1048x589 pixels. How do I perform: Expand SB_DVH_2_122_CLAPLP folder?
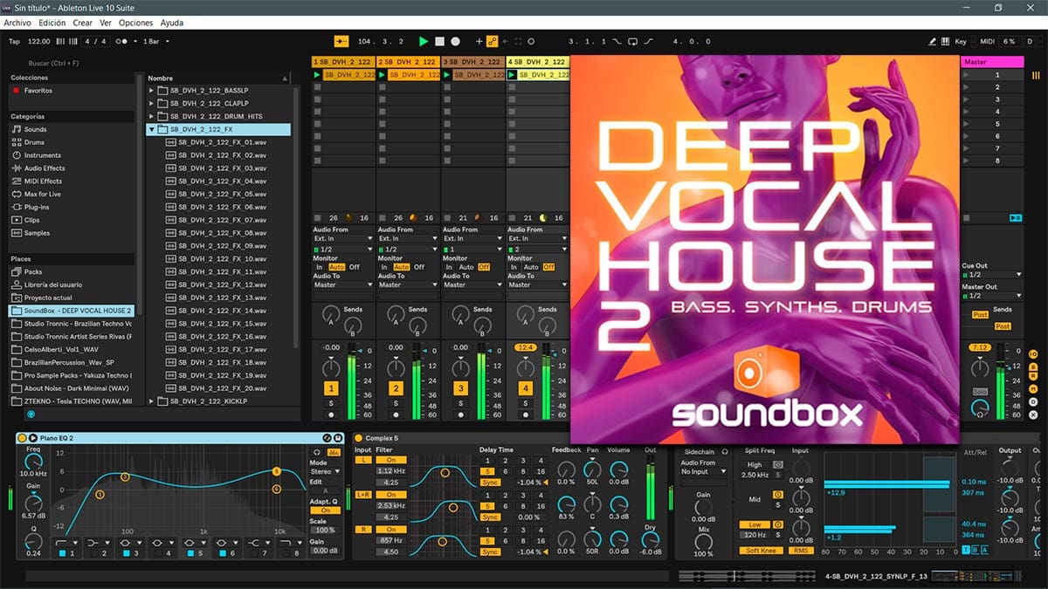152,103
